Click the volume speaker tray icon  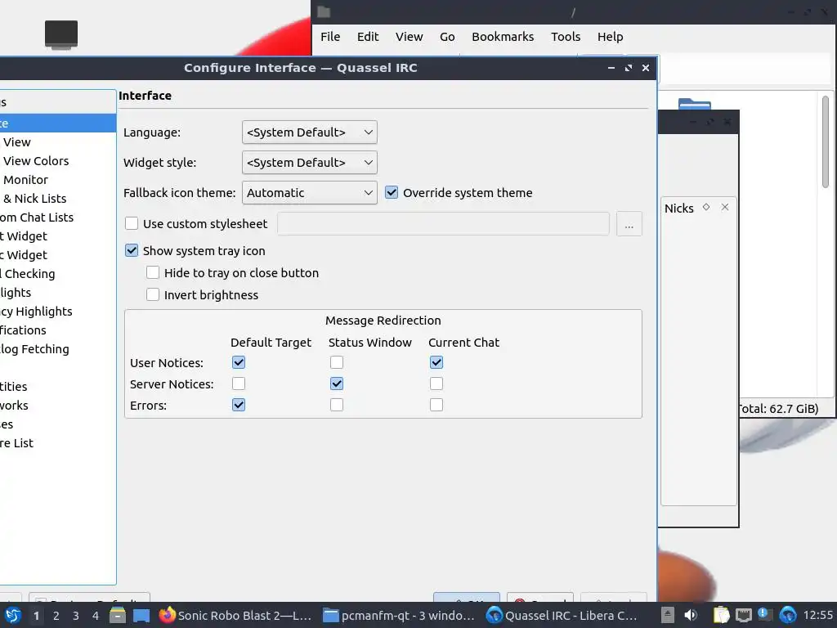tap(691, 615)
